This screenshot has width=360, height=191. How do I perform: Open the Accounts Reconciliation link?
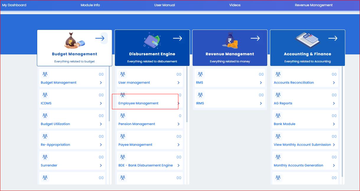tap(294, 82)
